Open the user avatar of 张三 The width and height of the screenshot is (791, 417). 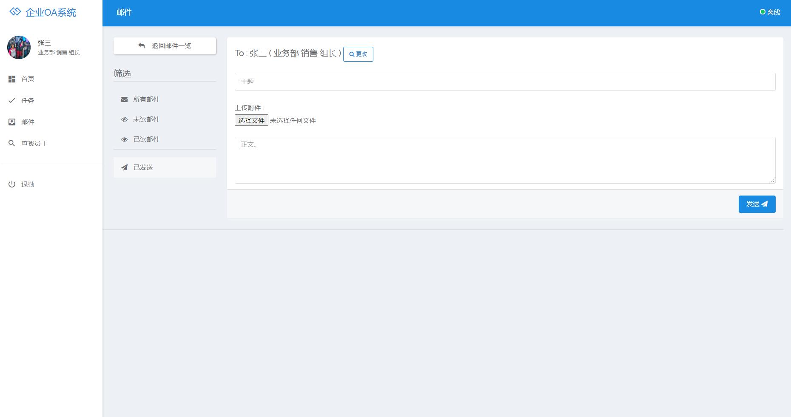(19, 47)
